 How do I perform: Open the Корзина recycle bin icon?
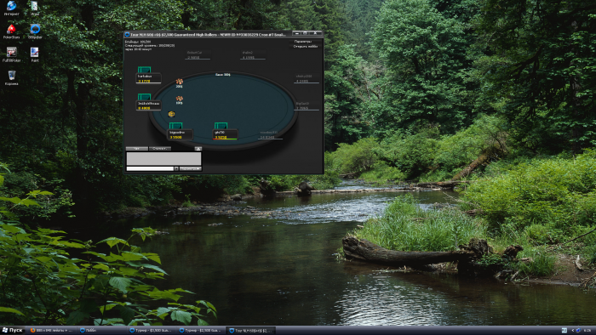11,77
